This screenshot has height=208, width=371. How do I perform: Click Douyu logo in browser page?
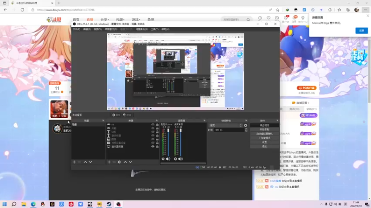click(x=54, y=19)
